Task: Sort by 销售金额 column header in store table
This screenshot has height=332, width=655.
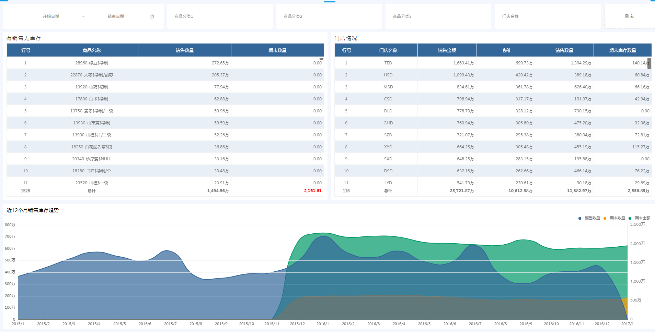Action: click(x=447, y=50)
